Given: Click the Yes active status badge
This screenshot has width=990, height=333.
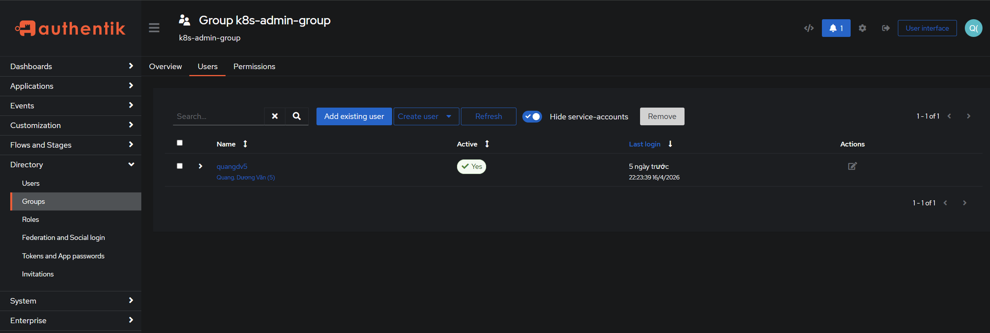Looking at the screenshot, I should coord(472,166).
